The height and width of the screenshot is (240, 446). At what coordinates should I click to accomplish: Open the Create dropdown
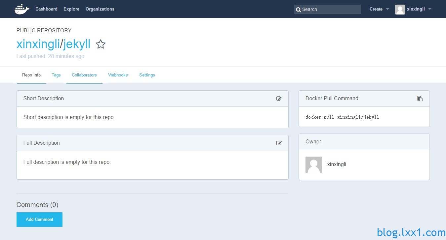pos(379,9)
